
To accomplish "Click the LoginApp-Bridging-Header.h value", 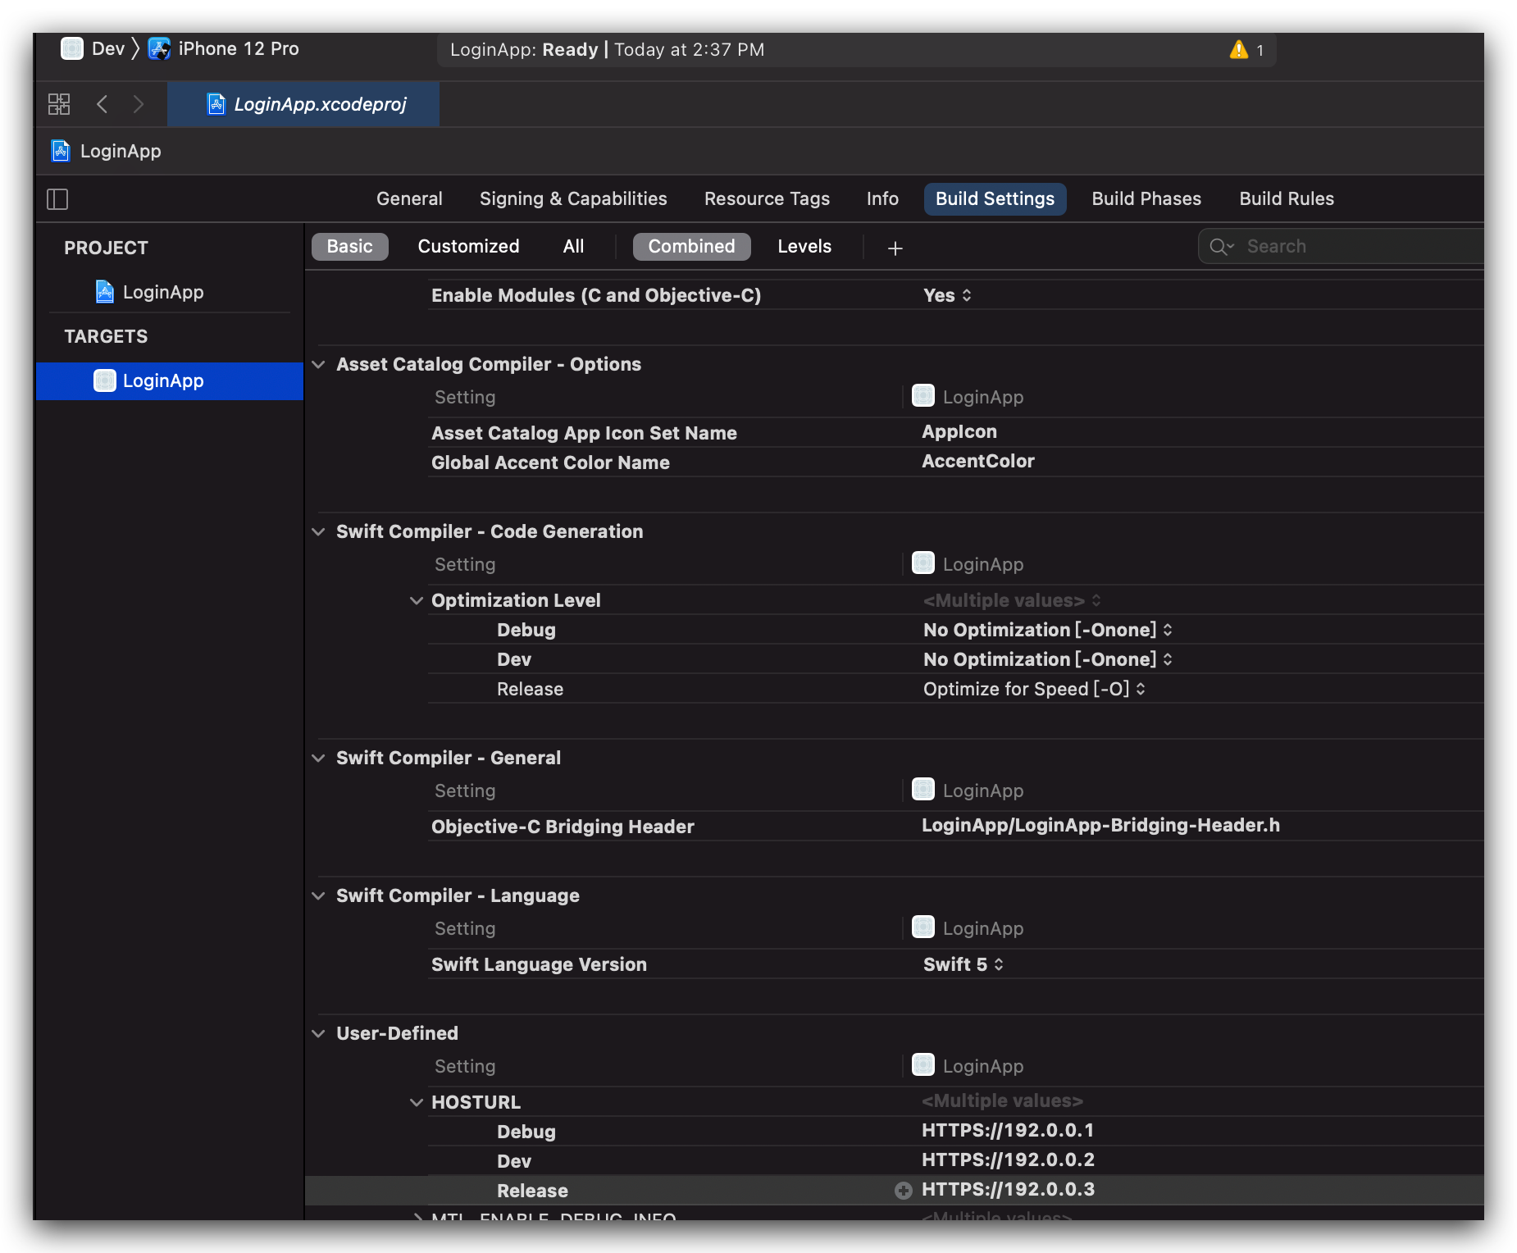I will [x=1100, y=825].
